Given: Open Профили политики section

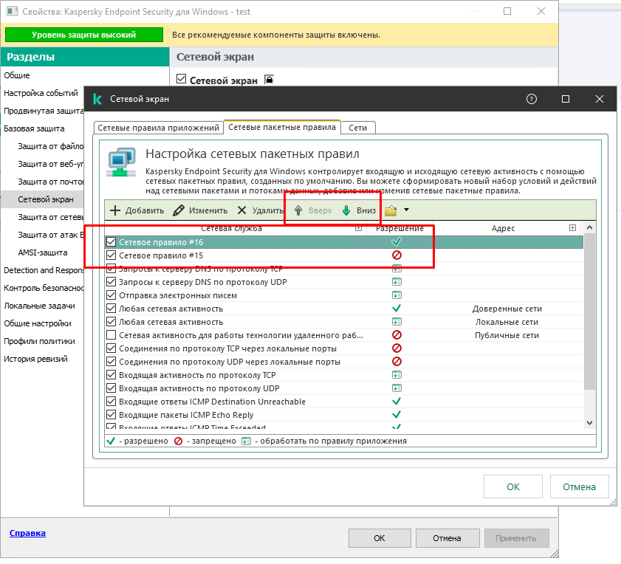Looking at the screenshot, I should click(x=39, y=341).
